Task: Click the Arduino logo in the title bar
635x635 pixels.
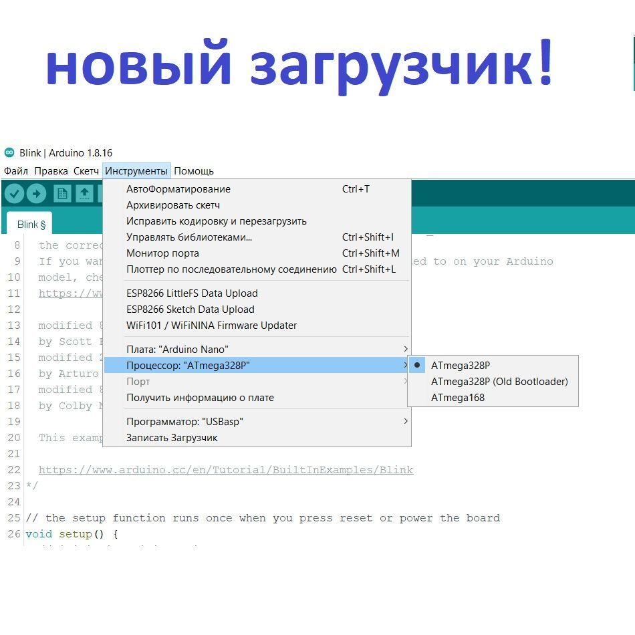Action: (x=9, y=152)
